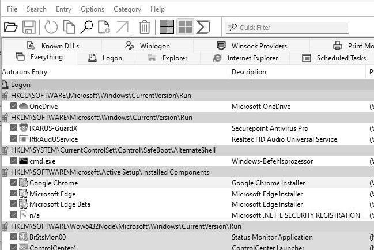374x250 pixels.
Task: Click 'Securepoint Antivirus Pro' description text
Action: (x=270, y=128)
